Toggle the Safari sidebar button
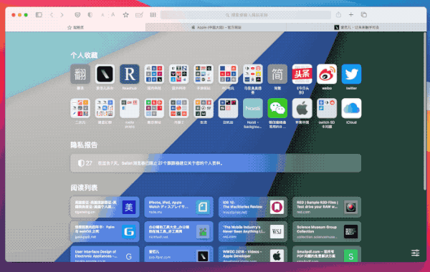This screenshot has width=430, height=272. (39, 15)
